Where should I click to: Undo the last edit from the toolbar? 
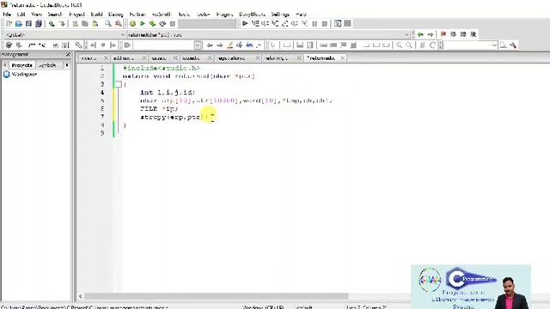(52, 23)
